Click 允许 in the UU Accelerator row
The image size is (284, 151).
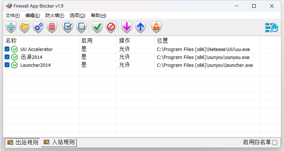click(x=124, y=49)
